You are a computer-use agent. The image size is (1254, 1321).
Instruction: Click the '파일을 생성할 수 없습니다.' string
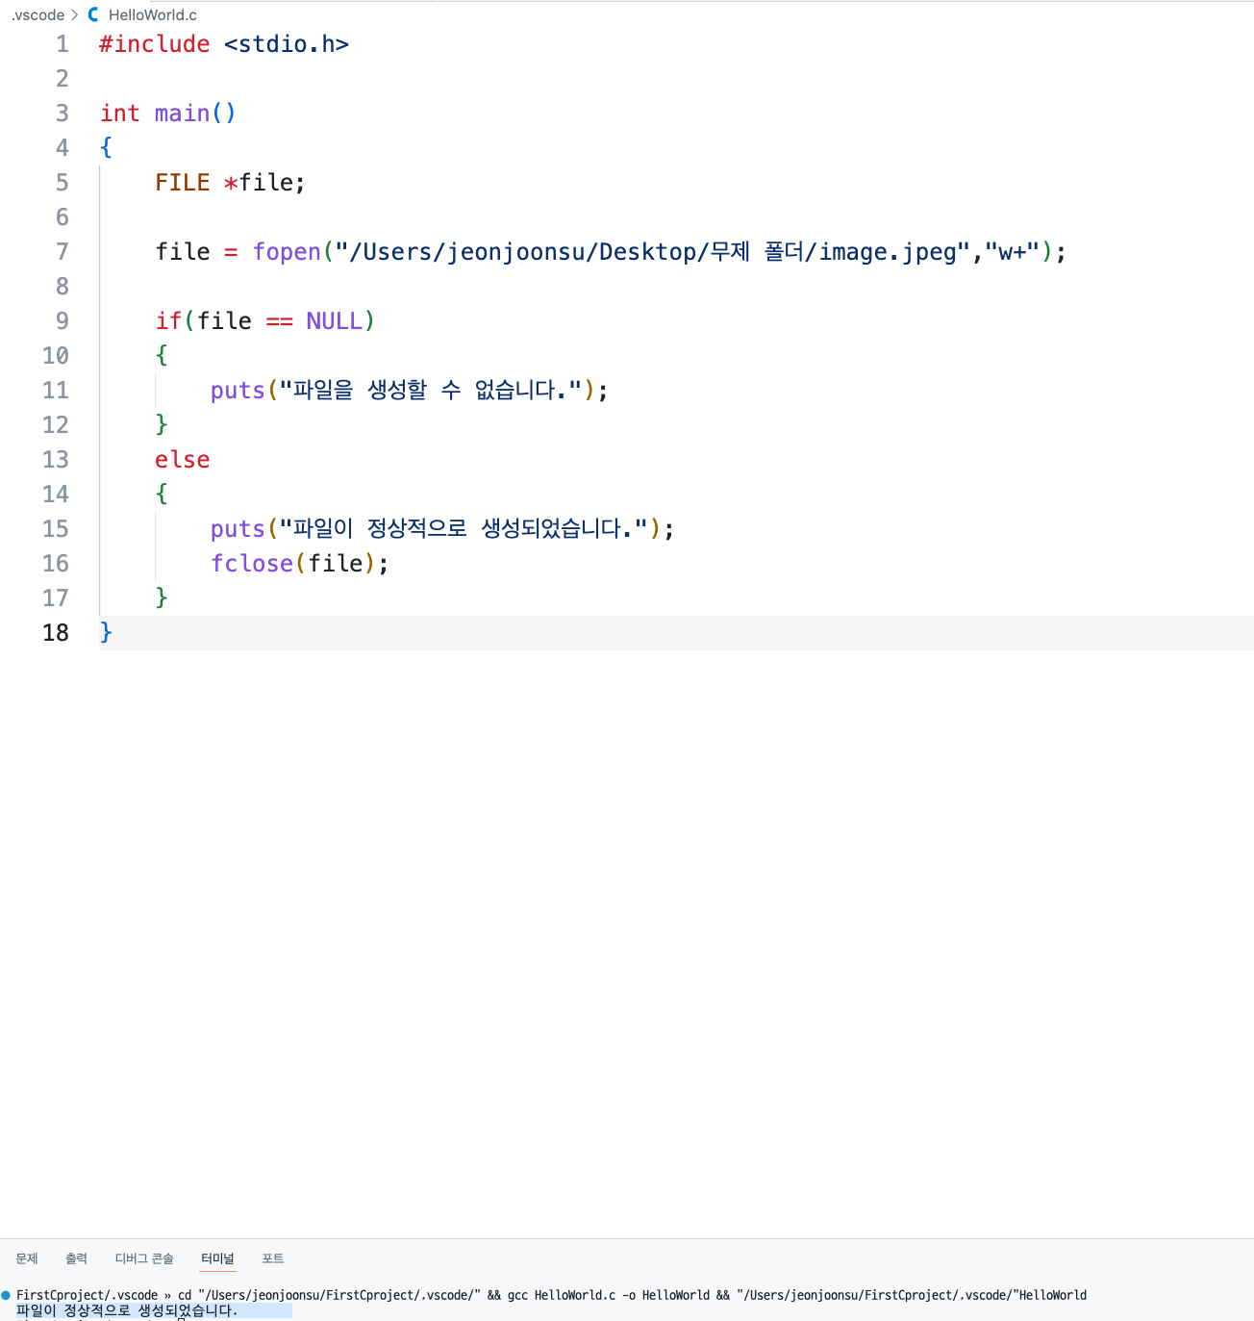pyautogui.click(x=431, y=391)
